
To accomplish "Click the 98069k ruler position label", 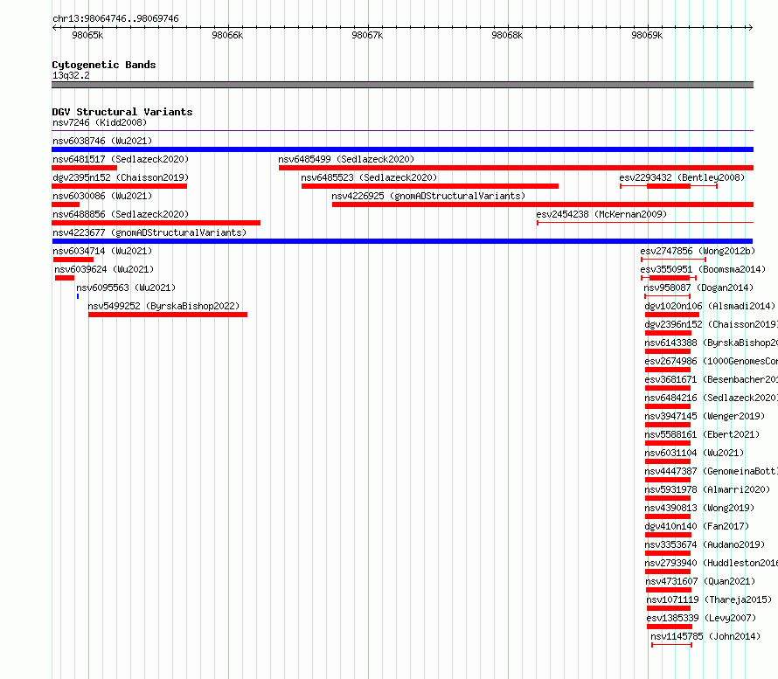I will (x=647, y=35).
